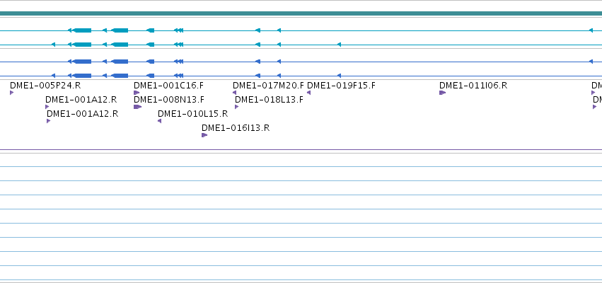The image size is (602, 283).
Task: Click the arrow glyph under DME1-010L15.R
Action: pos(160,121)
